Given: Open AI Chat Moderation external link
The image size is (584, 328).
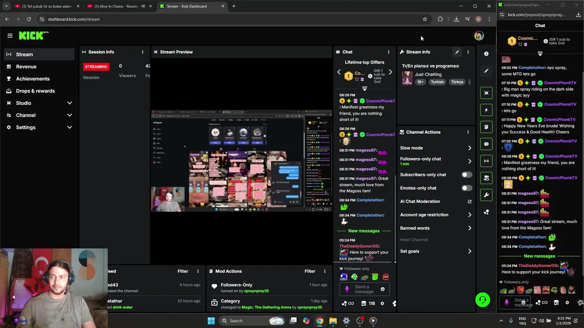Looking at the screenshot, I should click(469, 201).
